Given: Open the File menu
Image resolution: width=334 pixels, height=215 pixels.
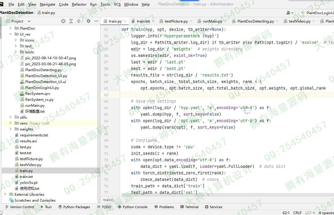Looking at the screenshot, I should pyautogui.click(x=11, y=4).
